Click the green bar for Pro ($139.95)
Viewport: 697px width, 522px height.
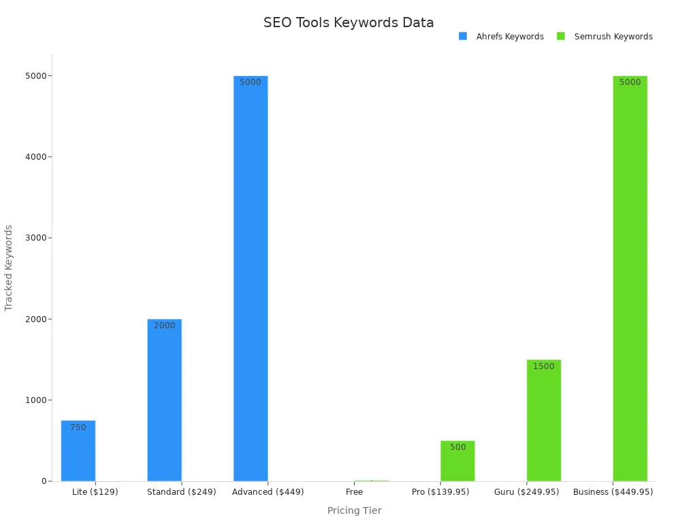(458, 461)
